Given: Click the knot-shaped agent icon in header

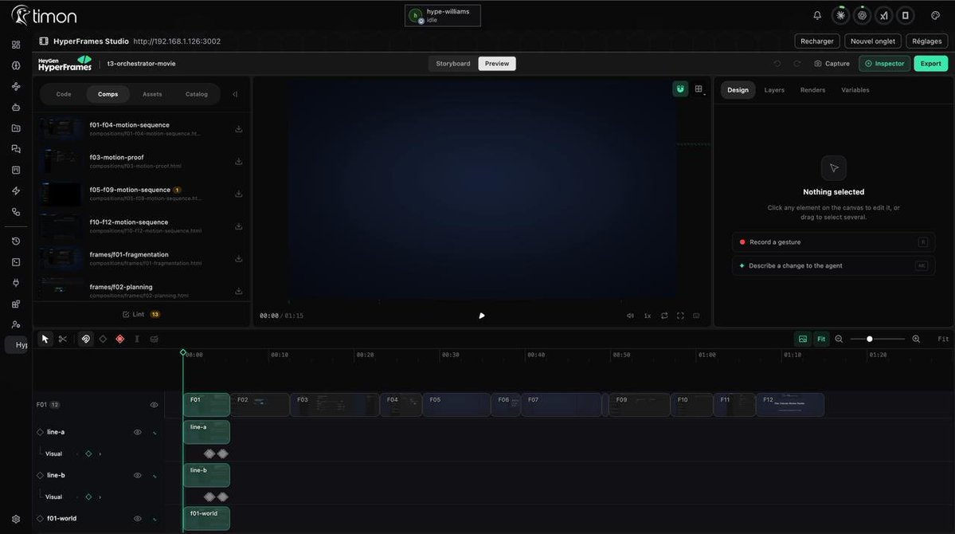Looking at the screenshot, I should pos(862,15).
